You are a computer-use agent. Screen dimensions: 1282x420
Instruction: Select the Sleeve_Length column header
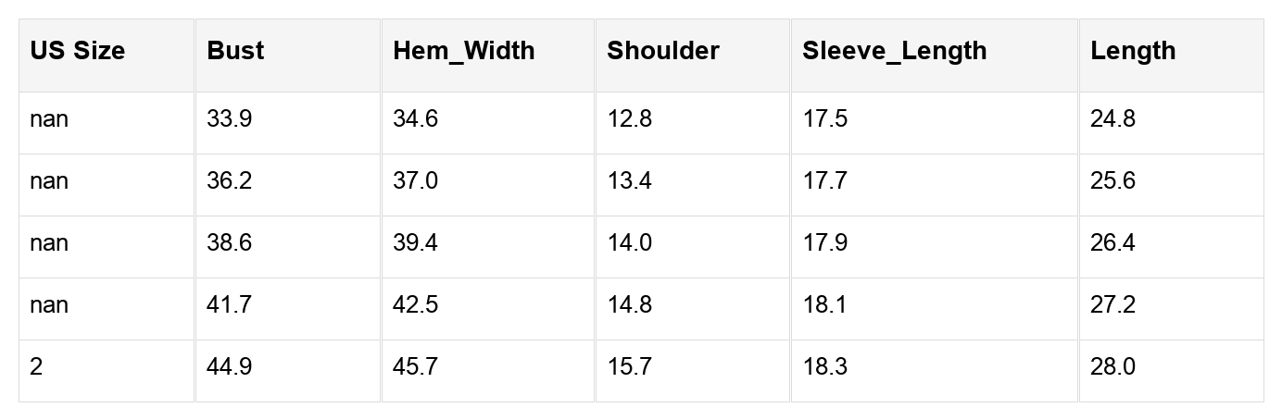click(894, 51)
